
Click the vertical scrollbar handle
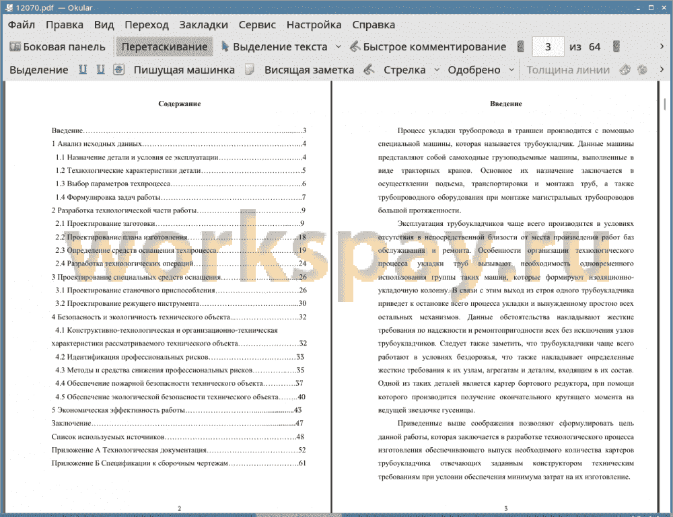[665, 104]
